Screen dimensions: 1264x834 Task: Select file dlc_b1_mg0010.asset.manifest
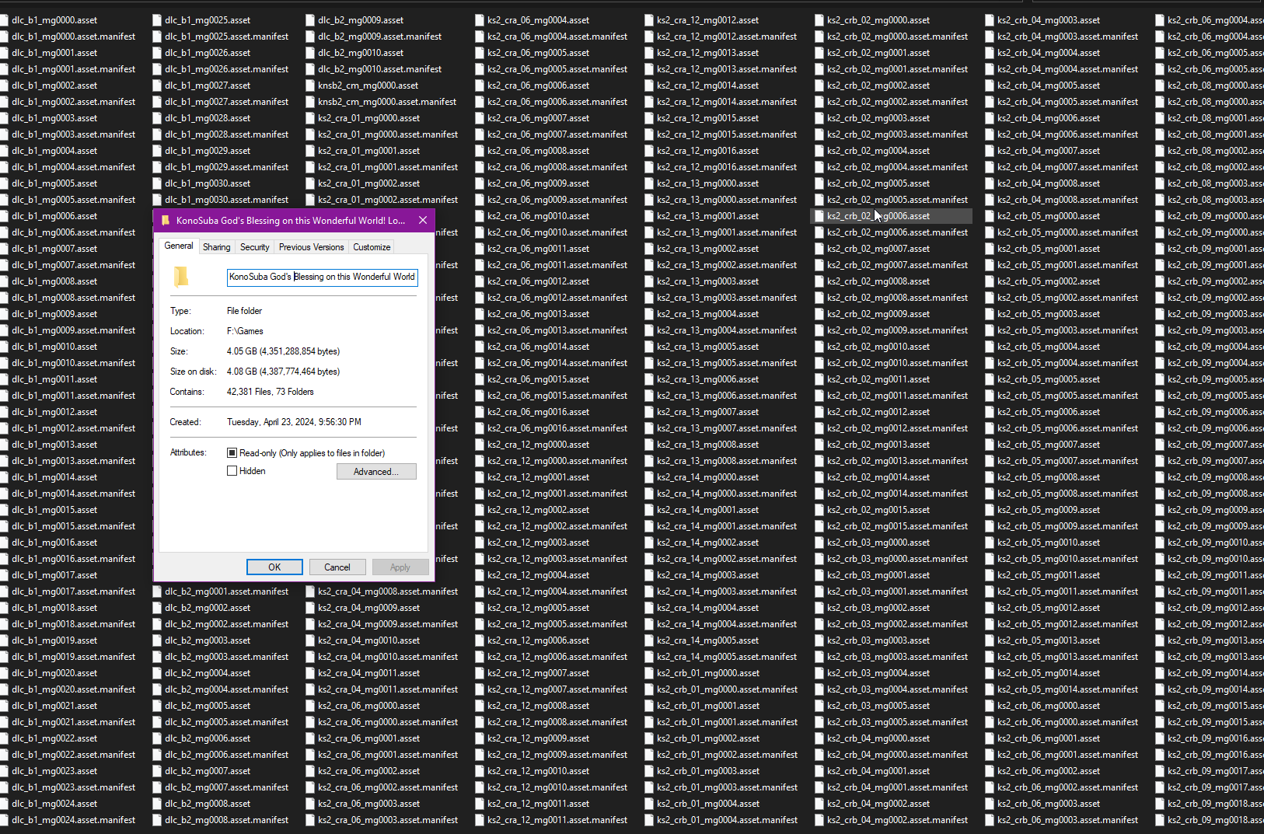(x=73, y=363)
